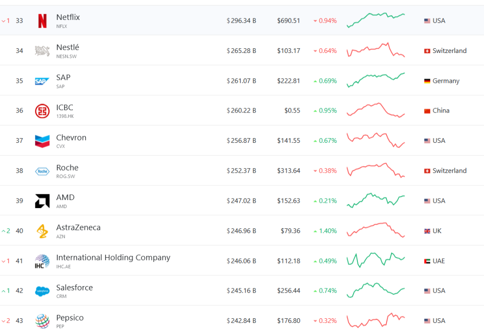Open the Nestlé company page
The image size is (484, 331).
point(68,47)
